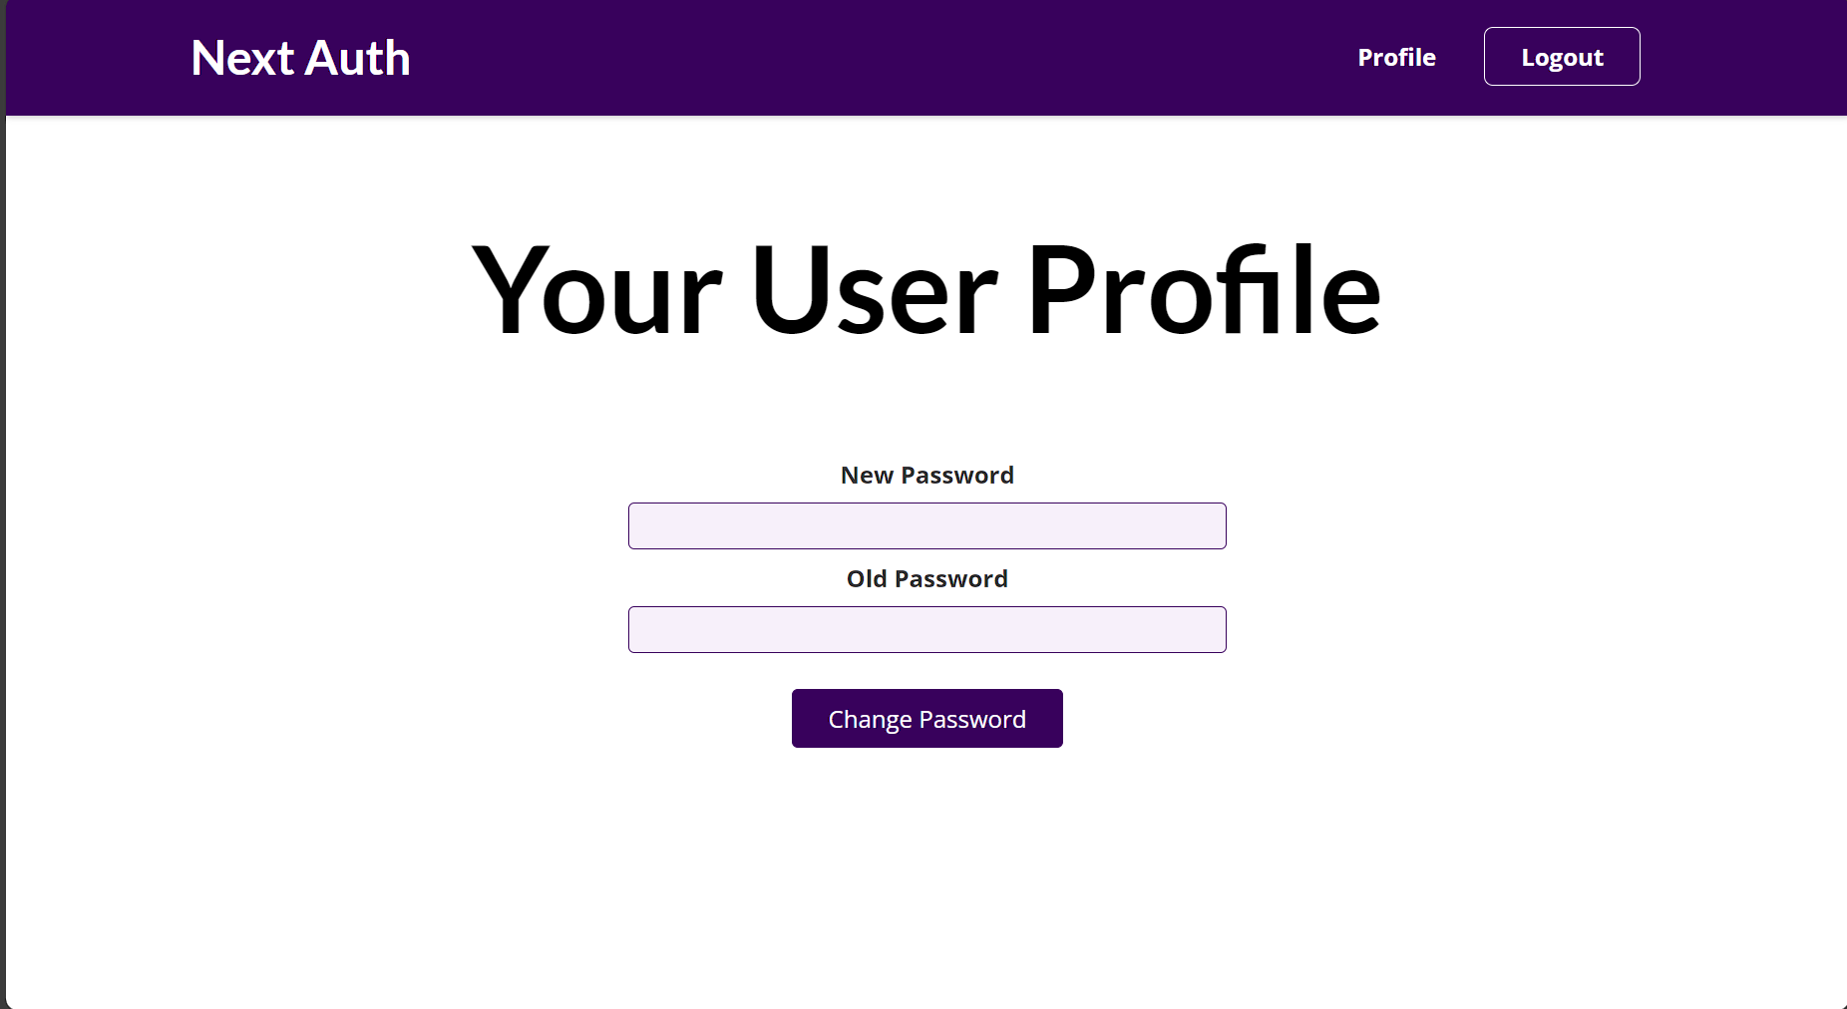Click the bold Profile text in navbar
Viewport: 1847px width, 1009px height.
(1396, 58)
